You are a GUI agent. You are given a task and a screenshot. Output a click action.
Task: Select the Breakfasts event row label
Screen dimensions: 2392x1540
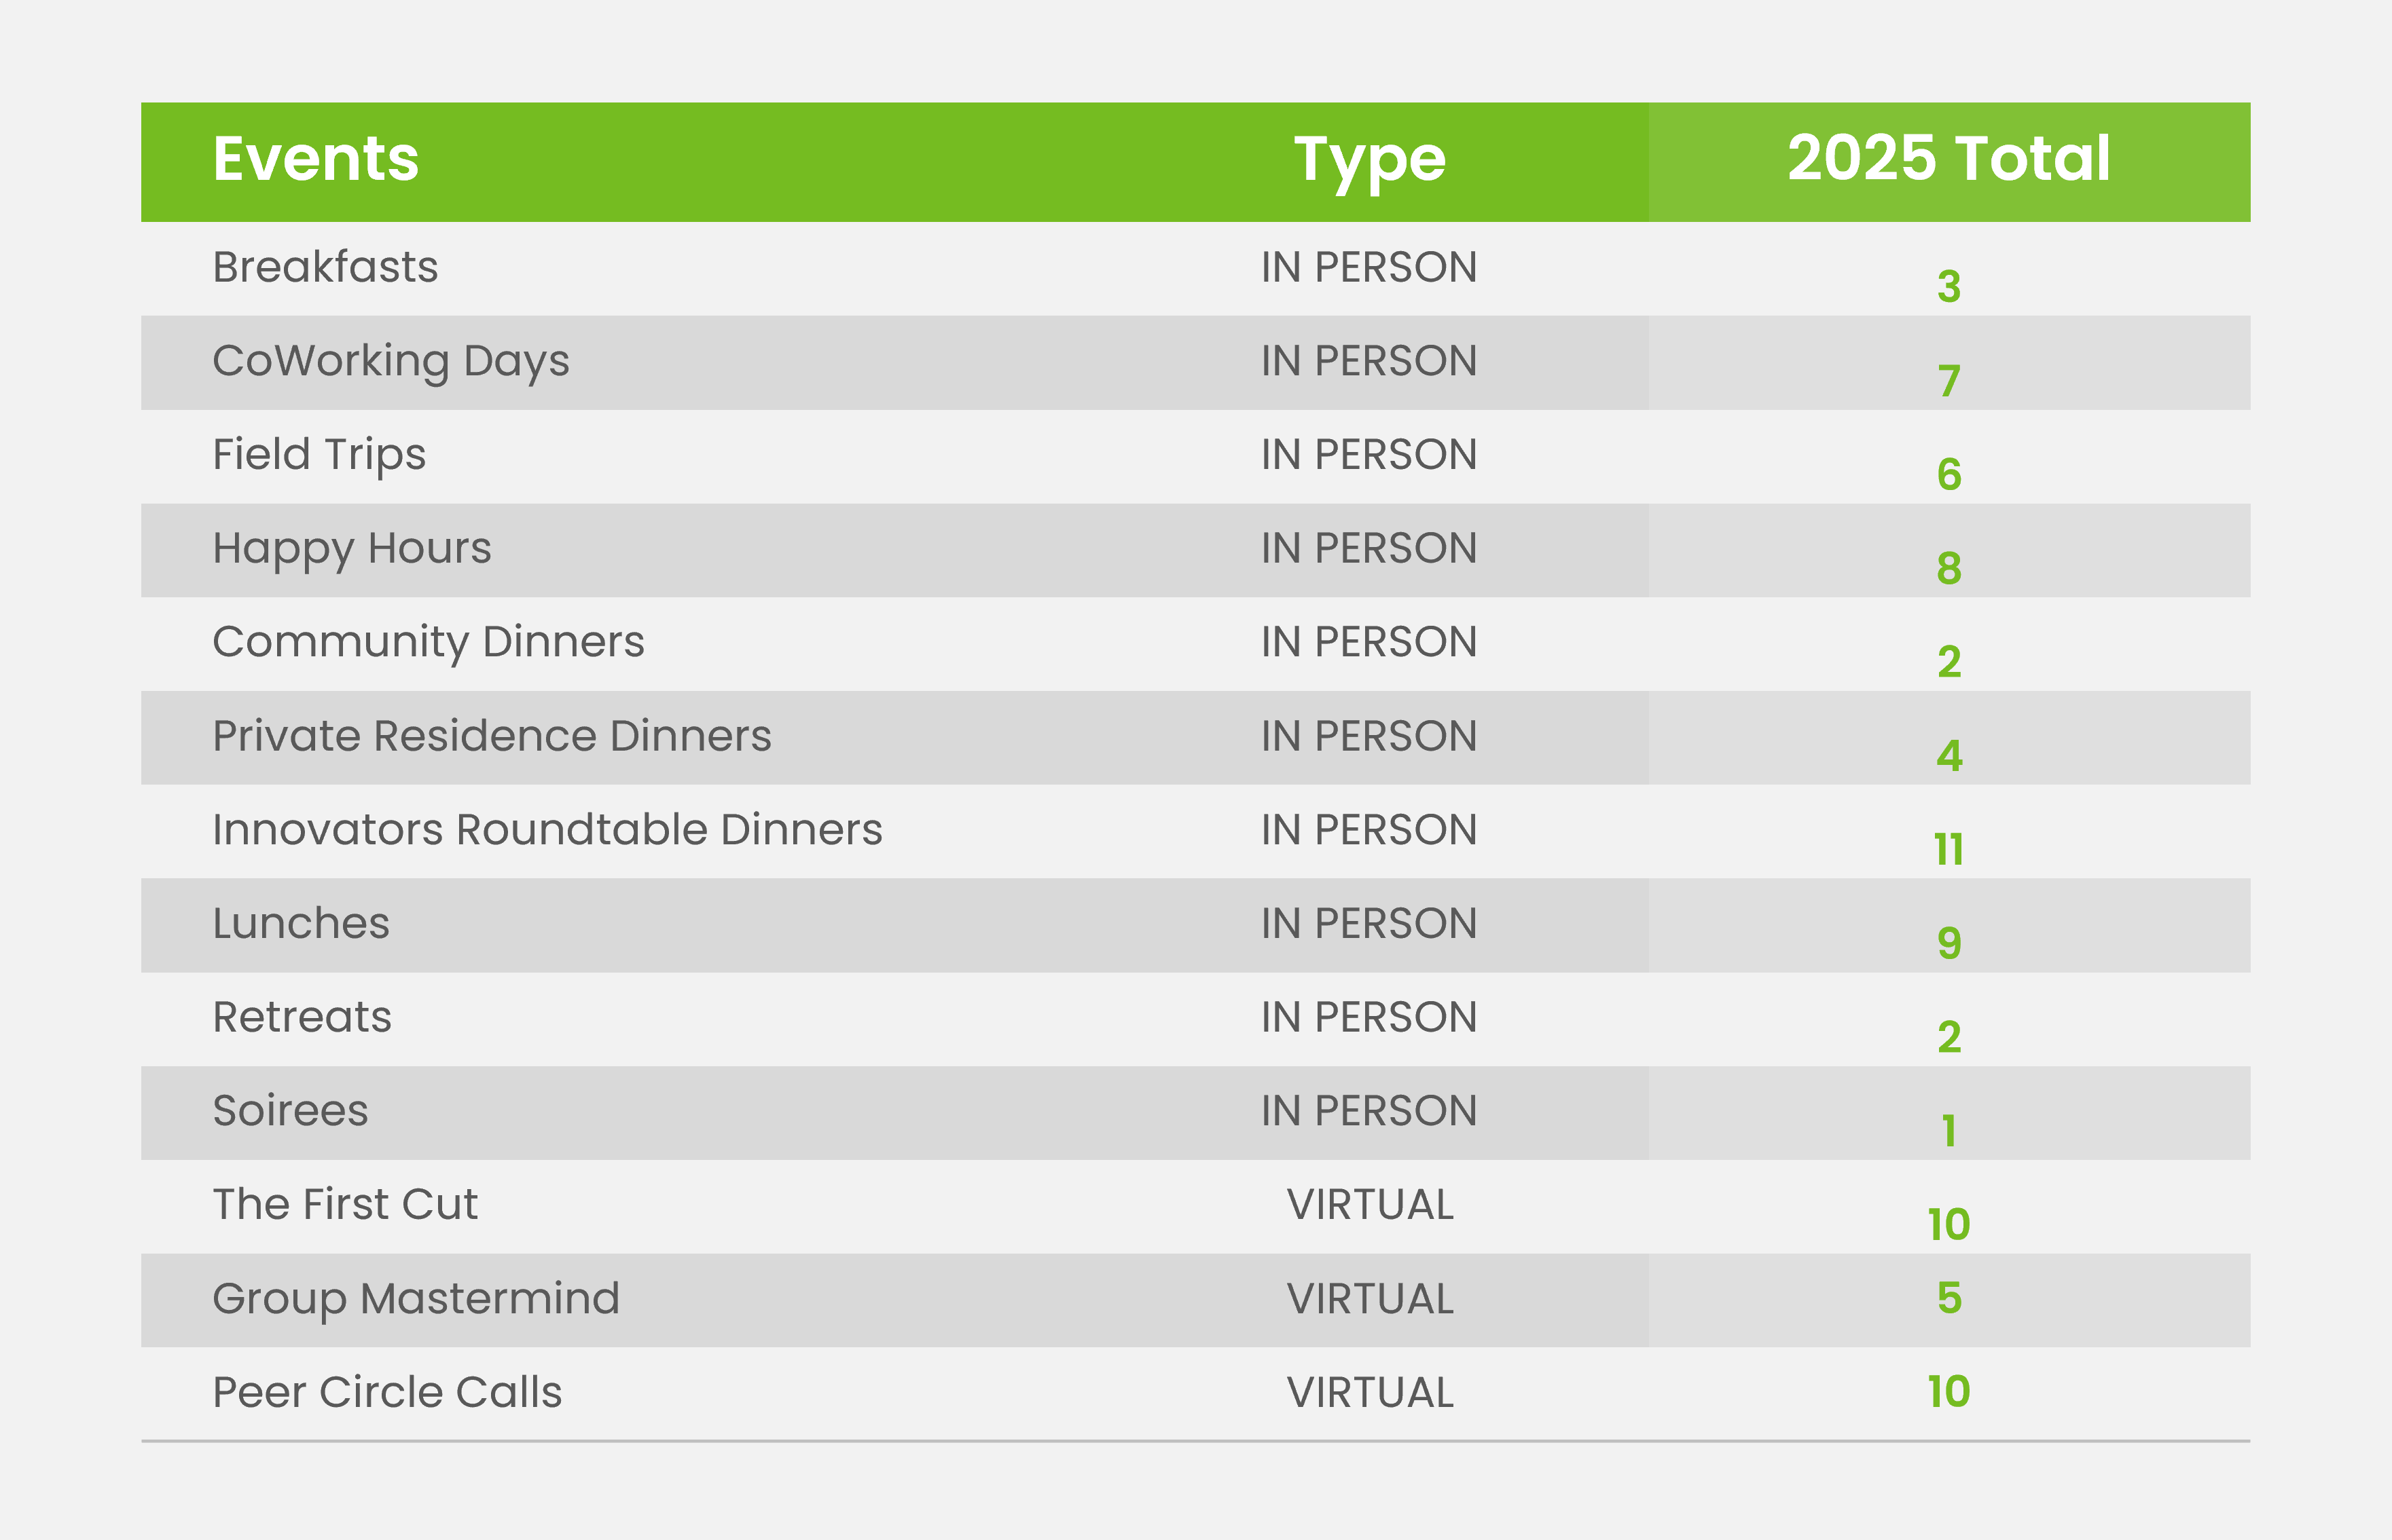325,267
